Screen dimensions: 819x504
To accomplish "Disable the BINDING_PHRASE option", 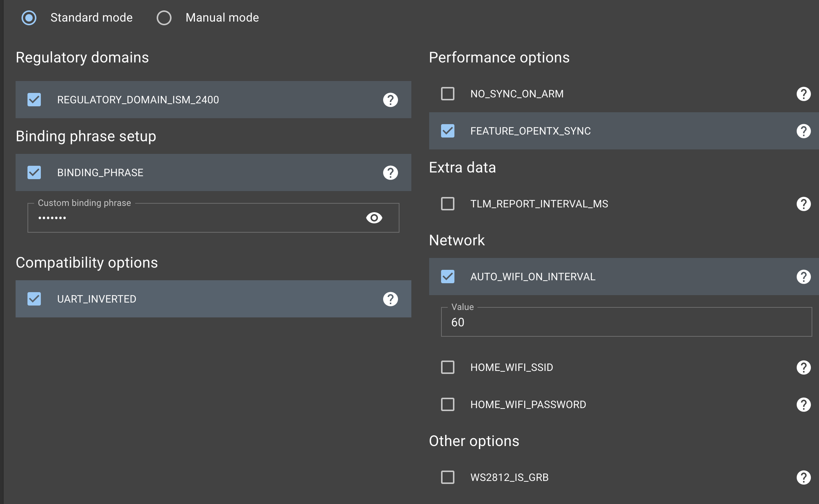I will tap(34, 172).
